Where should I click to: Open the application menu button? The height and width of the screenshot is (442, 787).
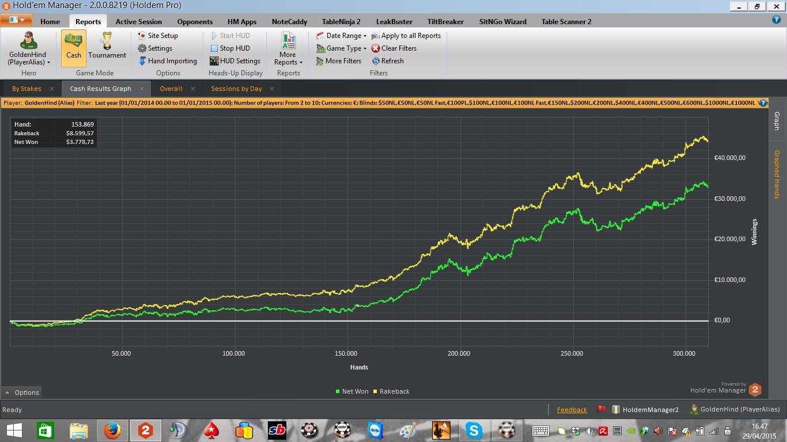[16, 20]
